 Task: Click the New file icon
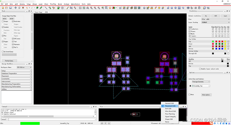pyautogui.click(x=3, y=8)
